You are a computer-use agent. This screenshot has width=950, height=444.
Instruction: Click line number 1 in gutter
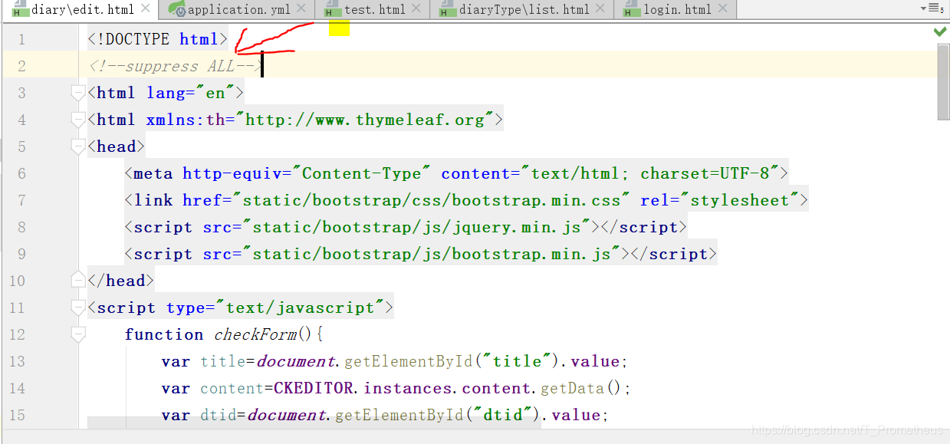[21, 39]
